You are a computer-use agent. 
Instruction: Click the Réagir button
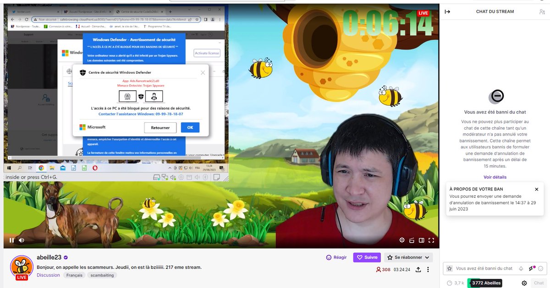click(336, 257)
